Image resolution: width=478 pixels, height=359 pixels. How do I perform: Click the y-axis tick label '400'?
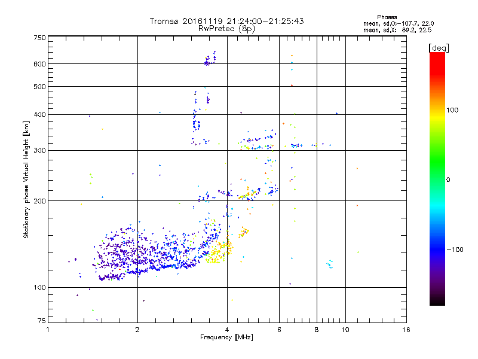39,114
